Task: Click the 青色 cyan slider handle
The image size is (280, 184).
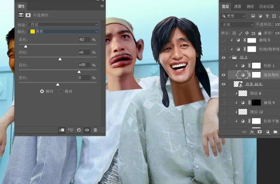Action: (x=25, y=46)
